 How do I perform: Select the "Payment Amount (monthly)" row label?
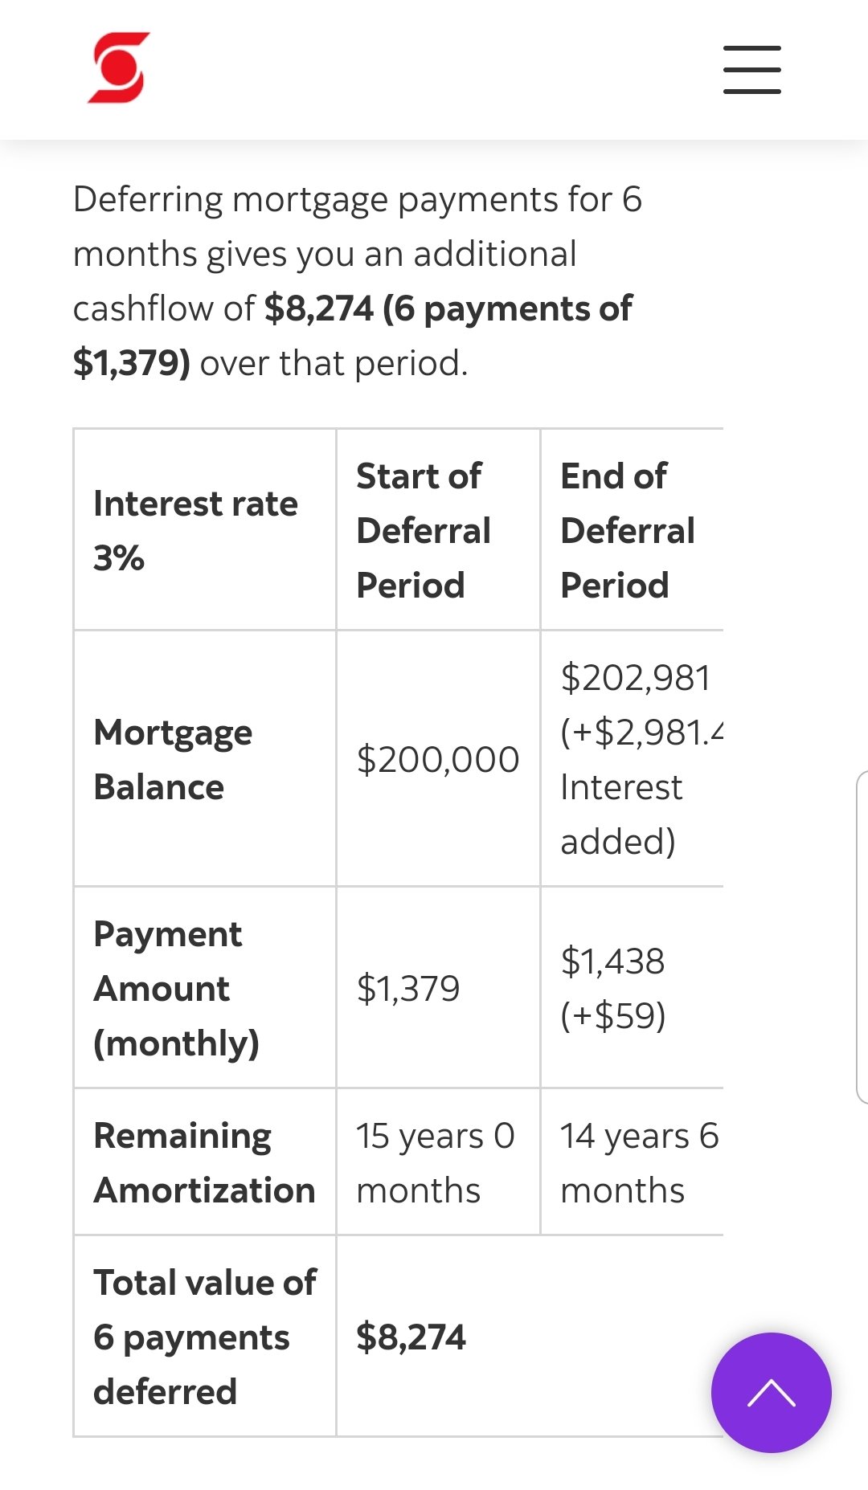(176, 988)
